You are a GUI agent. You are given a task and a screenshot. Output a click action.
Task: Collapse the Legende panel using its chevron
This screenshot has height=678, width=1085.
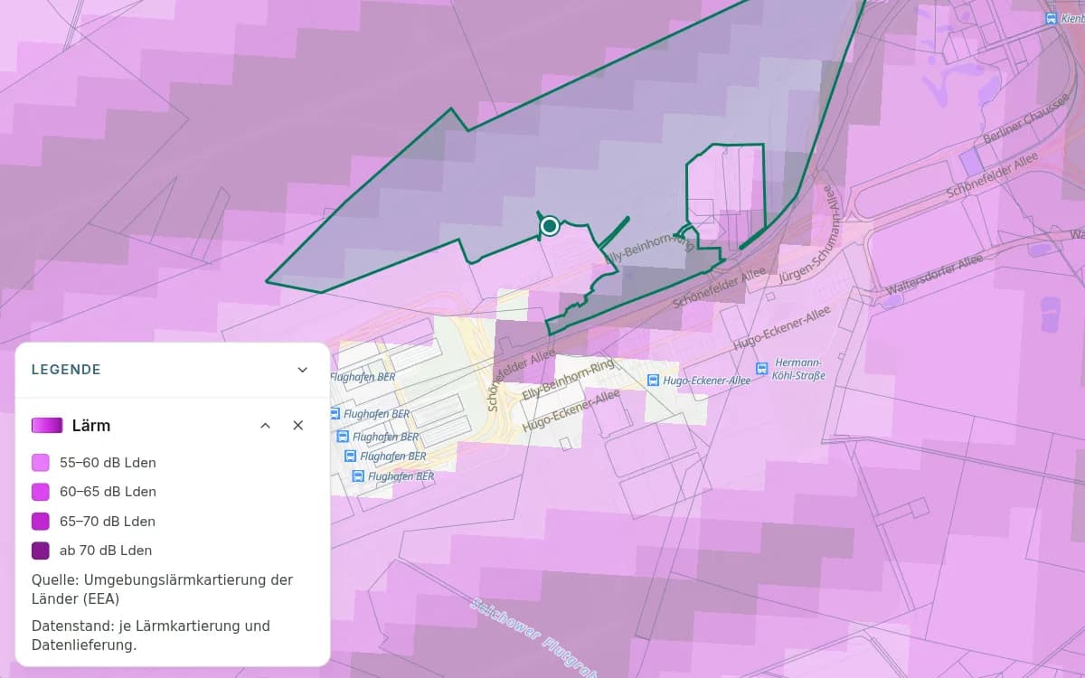pos(303,370)
